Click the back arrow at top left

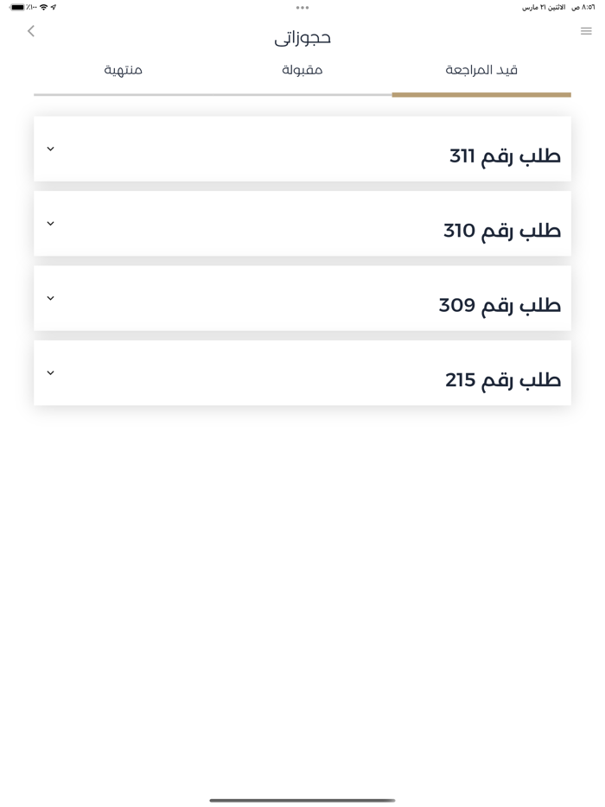tap(31, 30)
